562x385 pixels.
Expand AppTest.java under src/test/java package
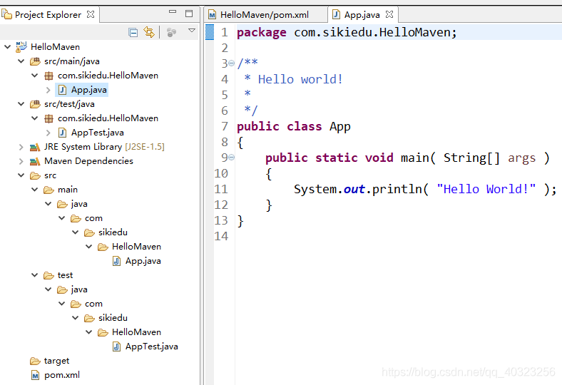click(48, 133)
